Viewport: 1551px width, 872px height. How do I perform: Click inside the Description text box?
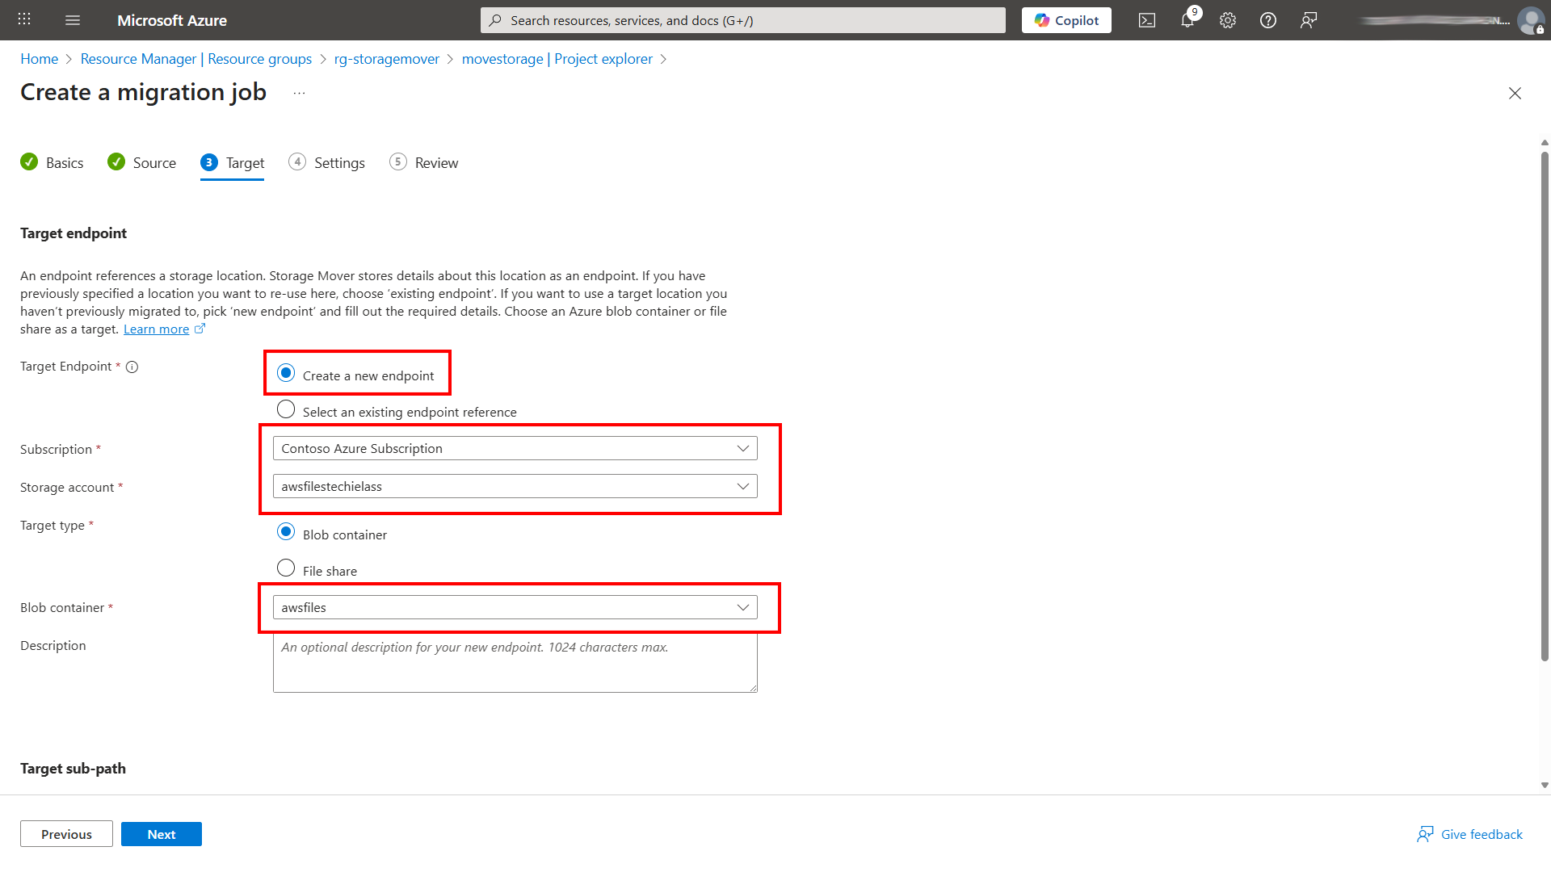[x=515, y=662]
